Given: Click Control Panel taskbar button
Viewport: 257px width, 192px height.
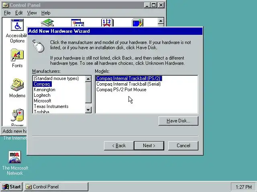Looking at the screenshot, I should pyautogui.click(x=56, y=187).
